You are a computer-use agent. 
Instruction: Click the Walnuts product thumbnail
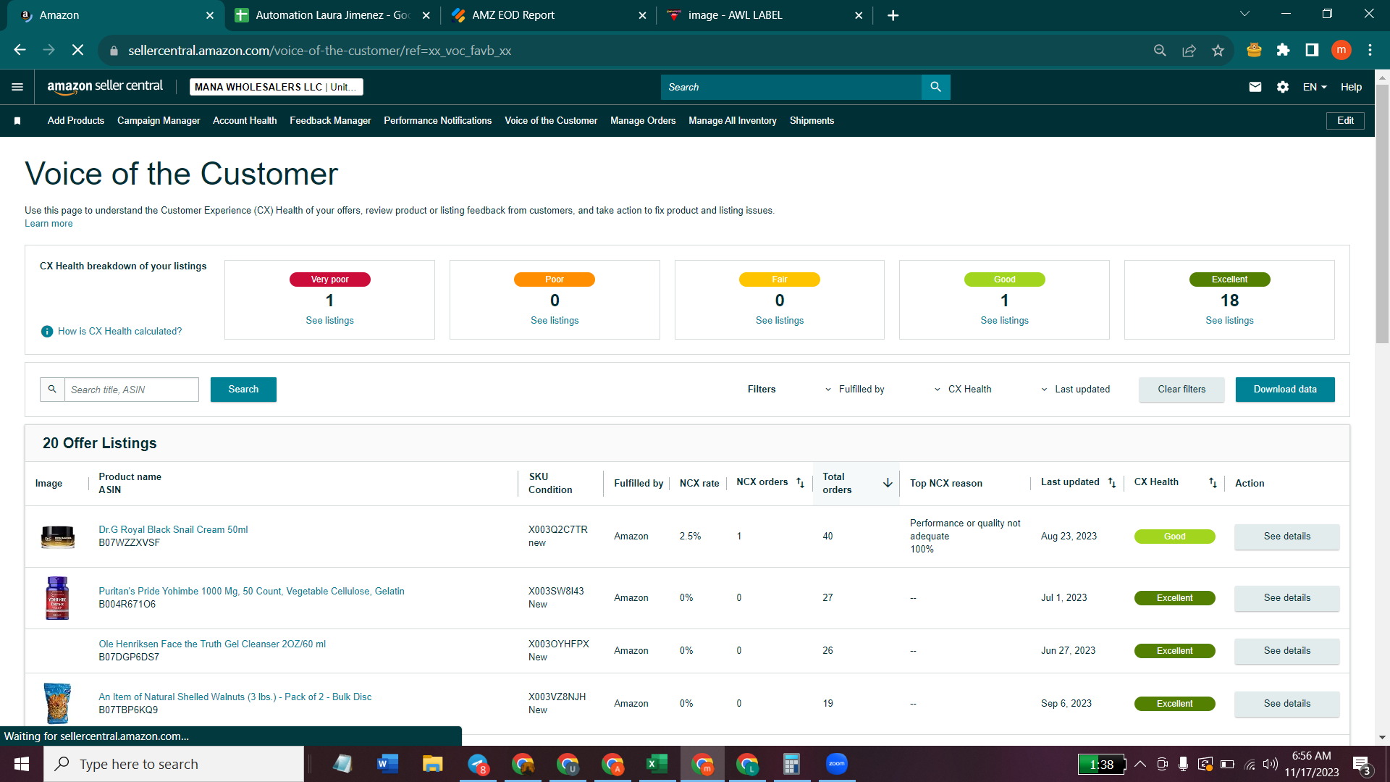(57, 703)
